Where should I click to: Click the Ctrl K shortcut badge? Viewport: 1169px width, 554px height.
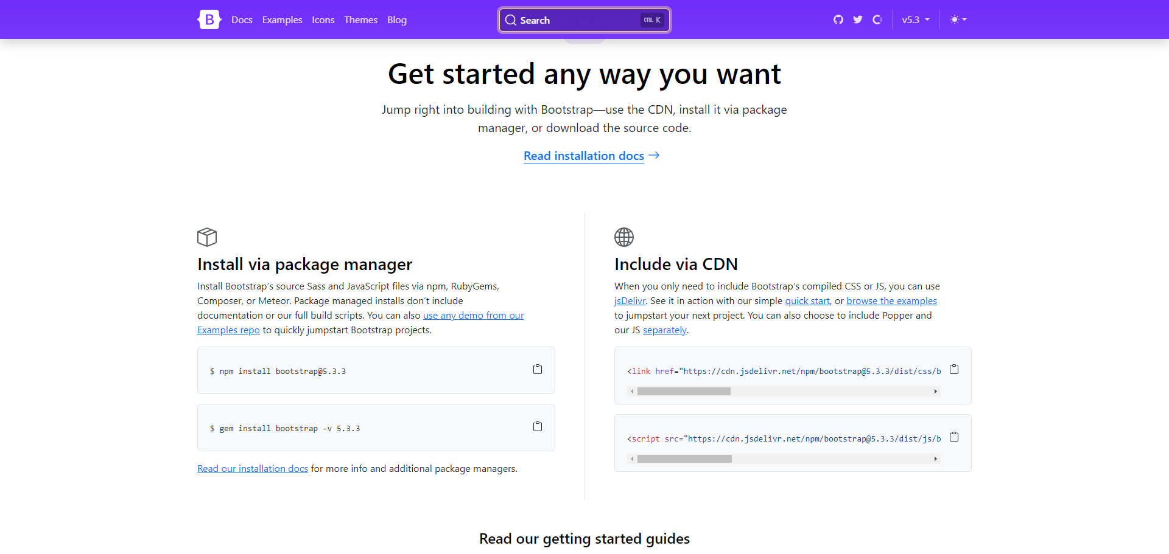pyautogui.click(x=652, y=20)
